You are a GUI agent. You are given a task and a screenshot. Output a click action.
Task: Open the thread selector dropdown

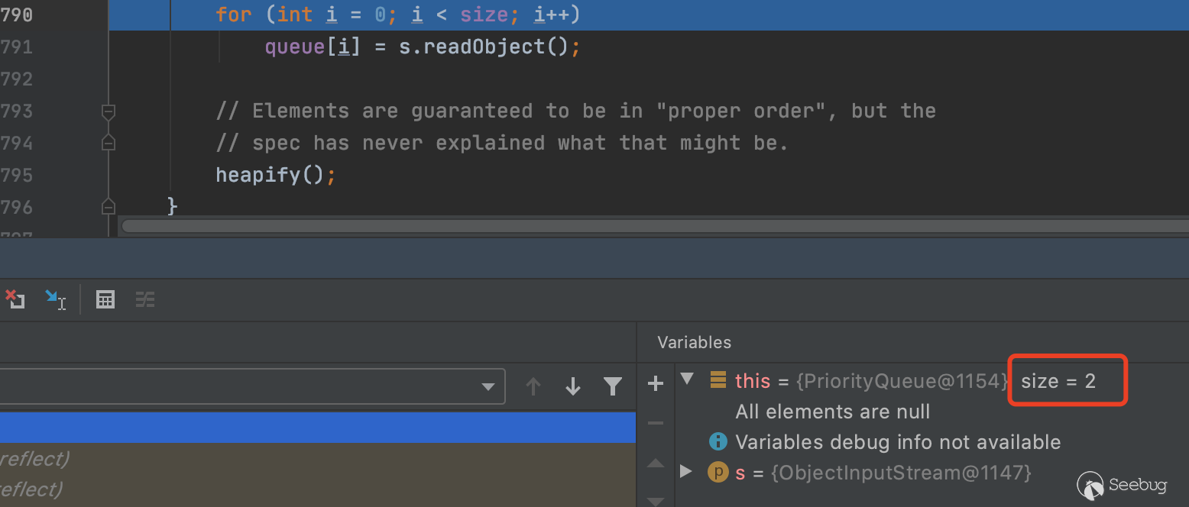click(488, 387)
